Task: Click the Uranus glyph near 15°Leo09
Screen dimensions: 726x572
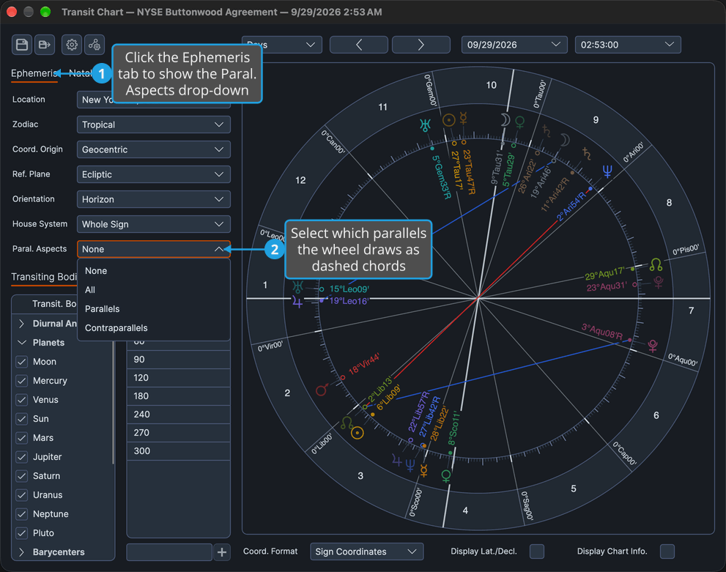Action: [x=297, y=287]
